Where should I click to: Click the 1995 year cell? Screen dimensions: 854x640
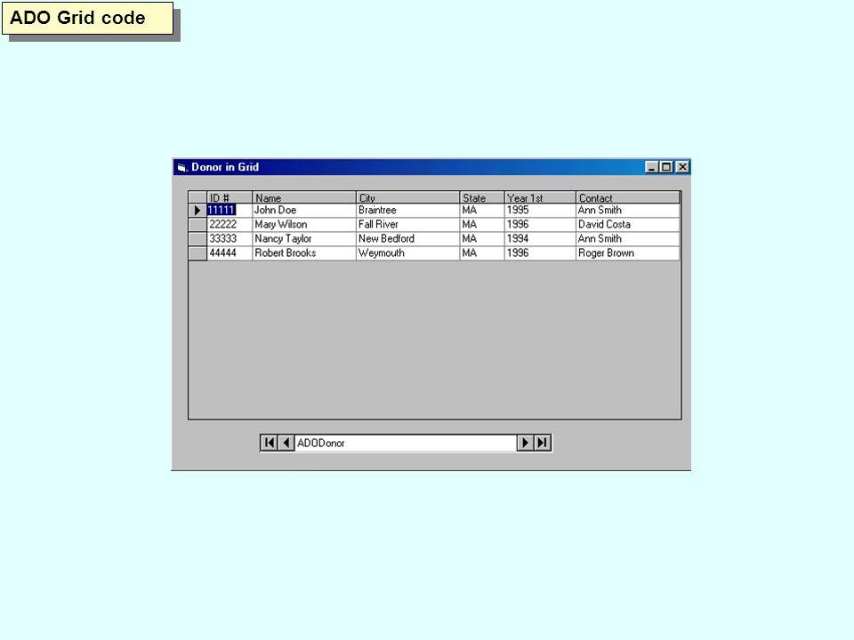tap(540, 210)
